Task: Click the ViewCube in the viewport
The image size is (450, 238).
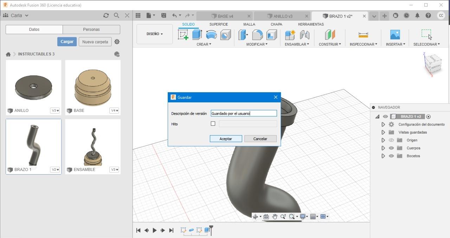Action: point(433,64)
